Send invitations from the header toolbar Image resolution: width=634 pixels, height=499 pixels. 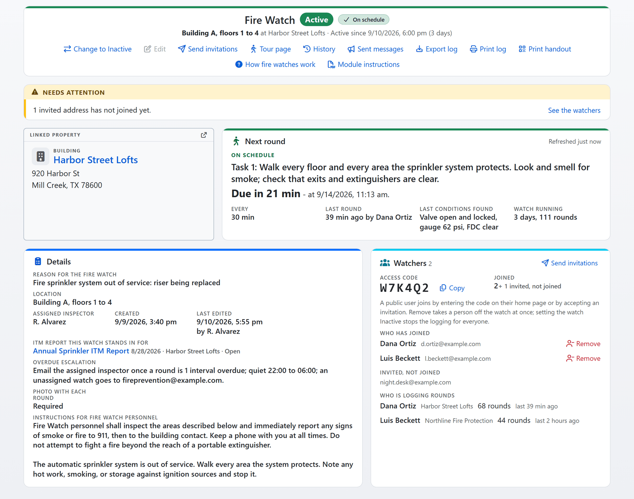point(208,49)
